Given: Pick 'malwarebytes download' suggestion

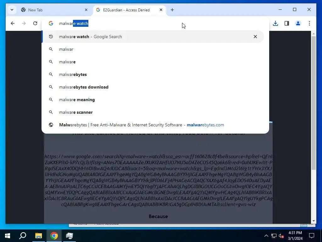Looking at the screenshot, I should coord(153,87).
